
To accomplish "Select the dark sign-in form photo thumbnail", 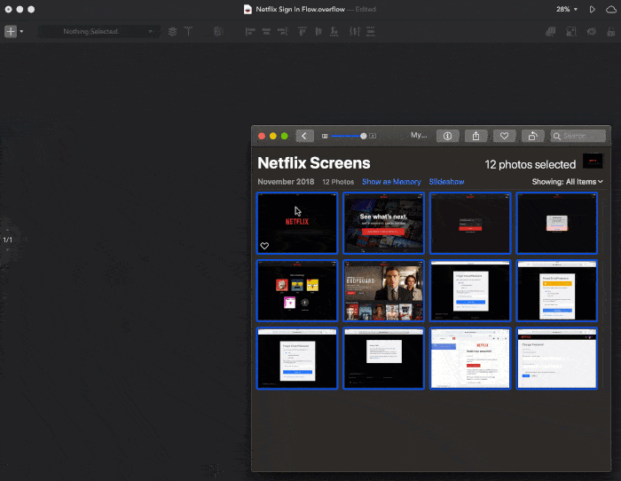I will click(470, 223).
